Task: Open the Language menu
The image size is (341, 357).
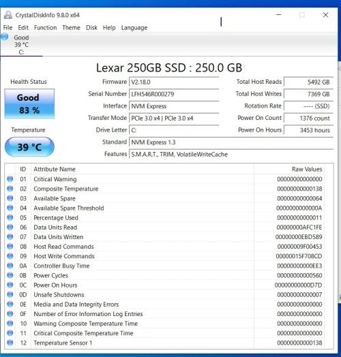Action: 134,27
